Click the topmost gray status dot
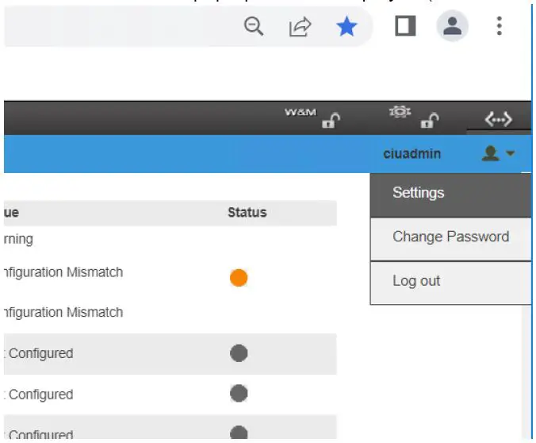536x443 pixels. 239,353
